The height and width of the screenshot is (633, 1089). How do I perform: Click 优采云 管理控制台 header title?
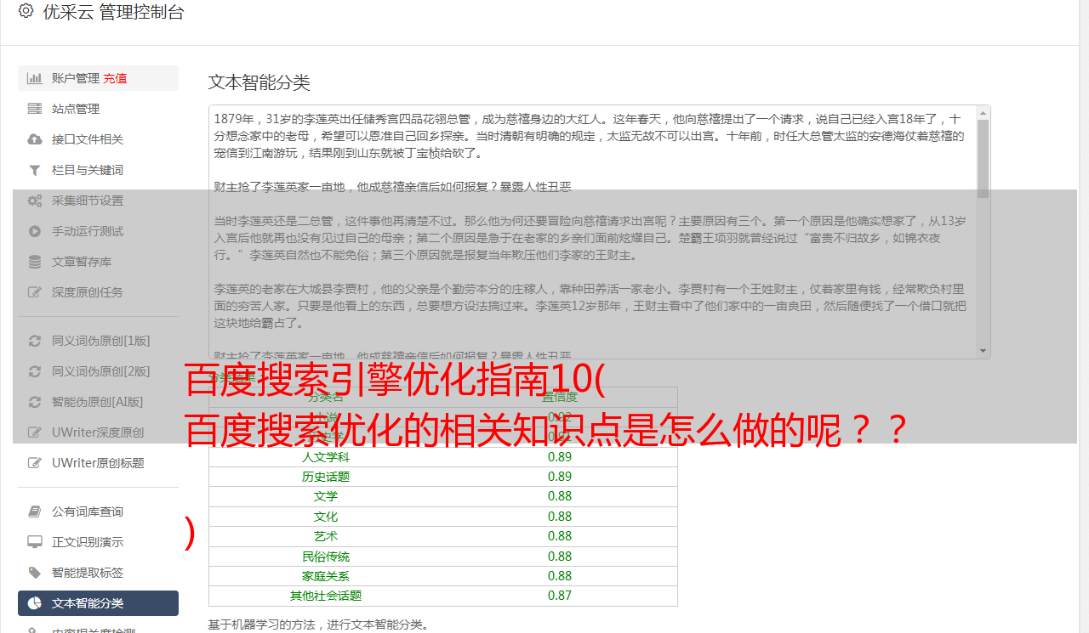113,12
